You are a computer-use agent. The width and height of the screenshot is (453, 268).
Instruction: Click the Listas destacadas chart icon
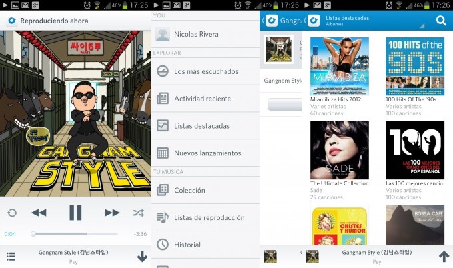tap(163, 125)
